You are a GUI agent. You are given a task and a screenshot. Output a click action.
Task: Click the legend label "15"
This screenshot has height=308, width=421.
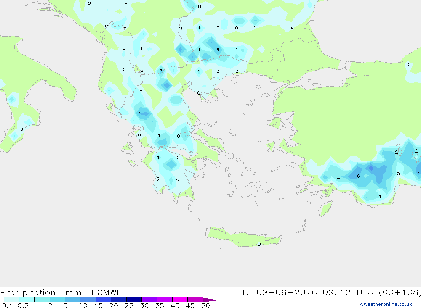click(x=99, y=305)
